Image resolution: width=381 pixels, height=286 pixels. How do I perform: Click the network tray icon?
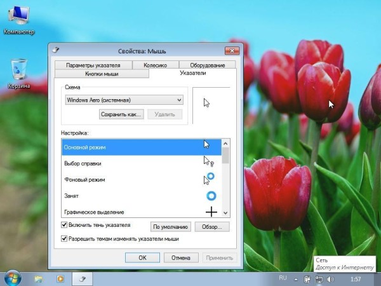(x=319, y=279)
